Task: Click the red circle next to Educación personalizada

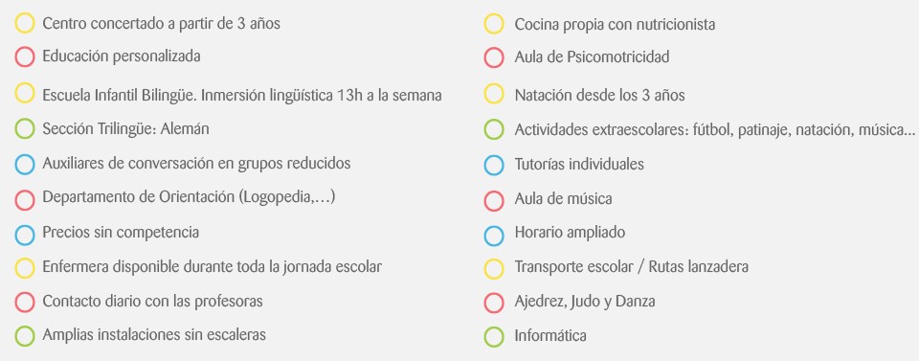Action: (x=25, y=56)
